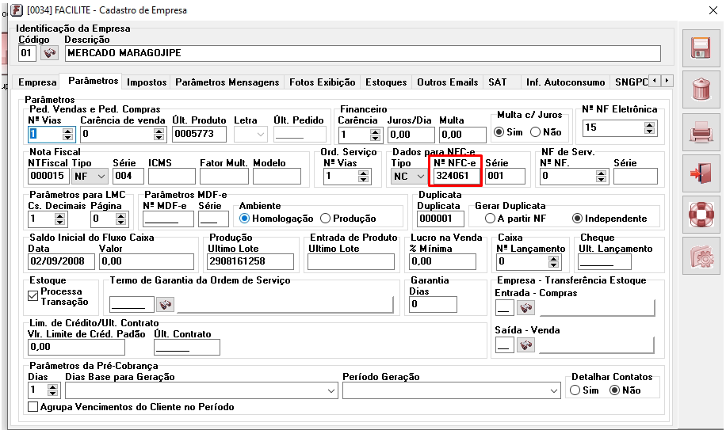Click the Descrição field MERCADO MARAGOJIPE
This screenshot has height=430, width=726.
tap(362, 53)
